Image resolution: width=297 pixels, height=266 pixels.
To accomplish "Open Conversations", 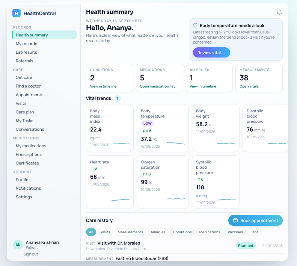I will click(x=44, y=129).
